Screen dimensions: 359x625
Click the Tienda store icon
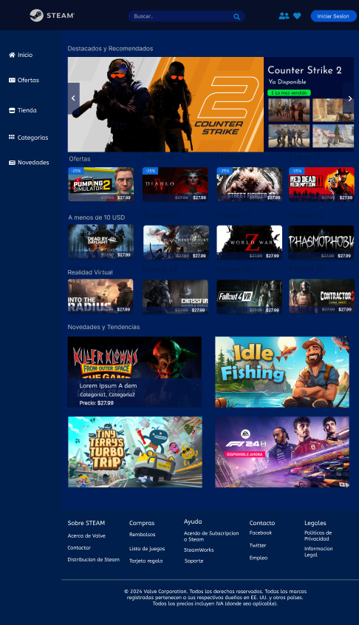pos(12,110)
